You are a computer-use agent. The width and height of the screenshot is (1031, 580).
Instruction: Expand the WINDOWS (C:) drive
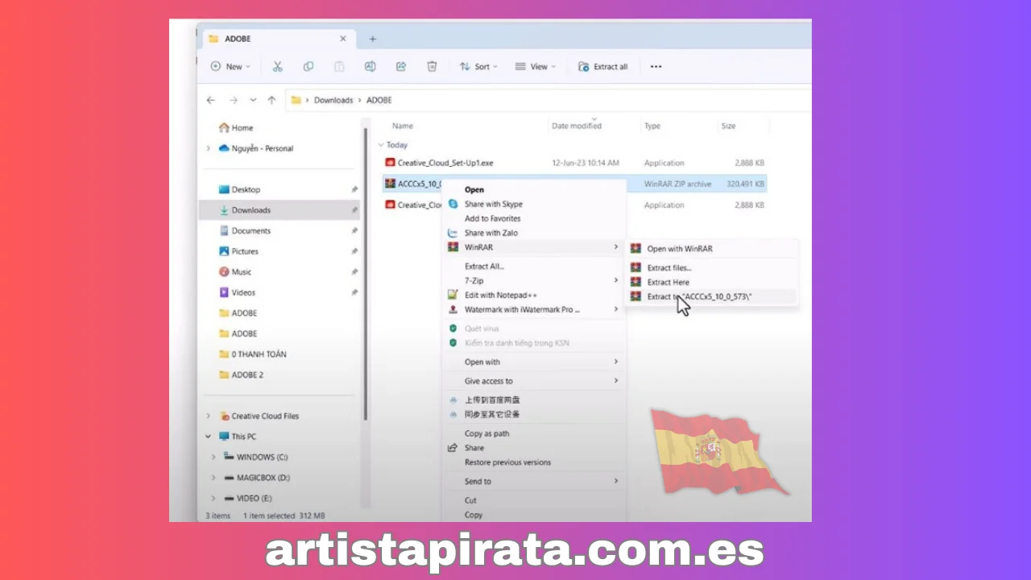point(213,457)
